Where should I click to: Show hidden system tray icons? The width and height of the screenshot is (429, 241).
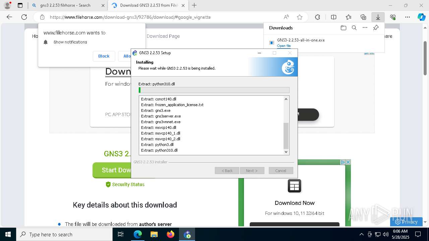coord(361,234)
